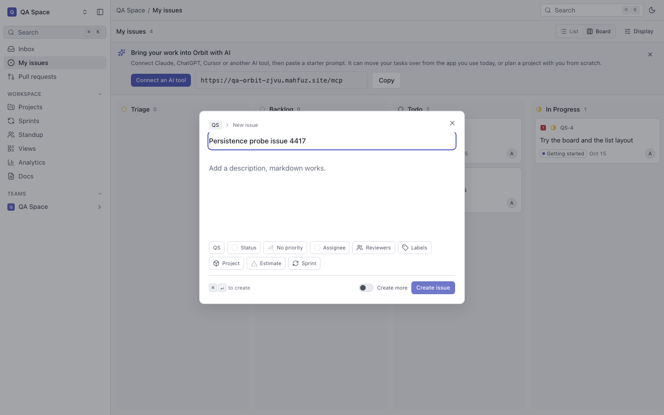Click Getting started label on QS-4
Screen dimensions: 664x415
(563, 154)
